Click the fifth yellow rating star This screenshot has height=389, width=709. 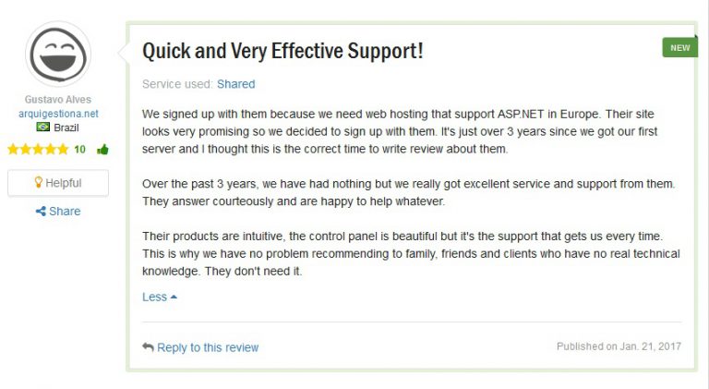click(x=62, y=149)
